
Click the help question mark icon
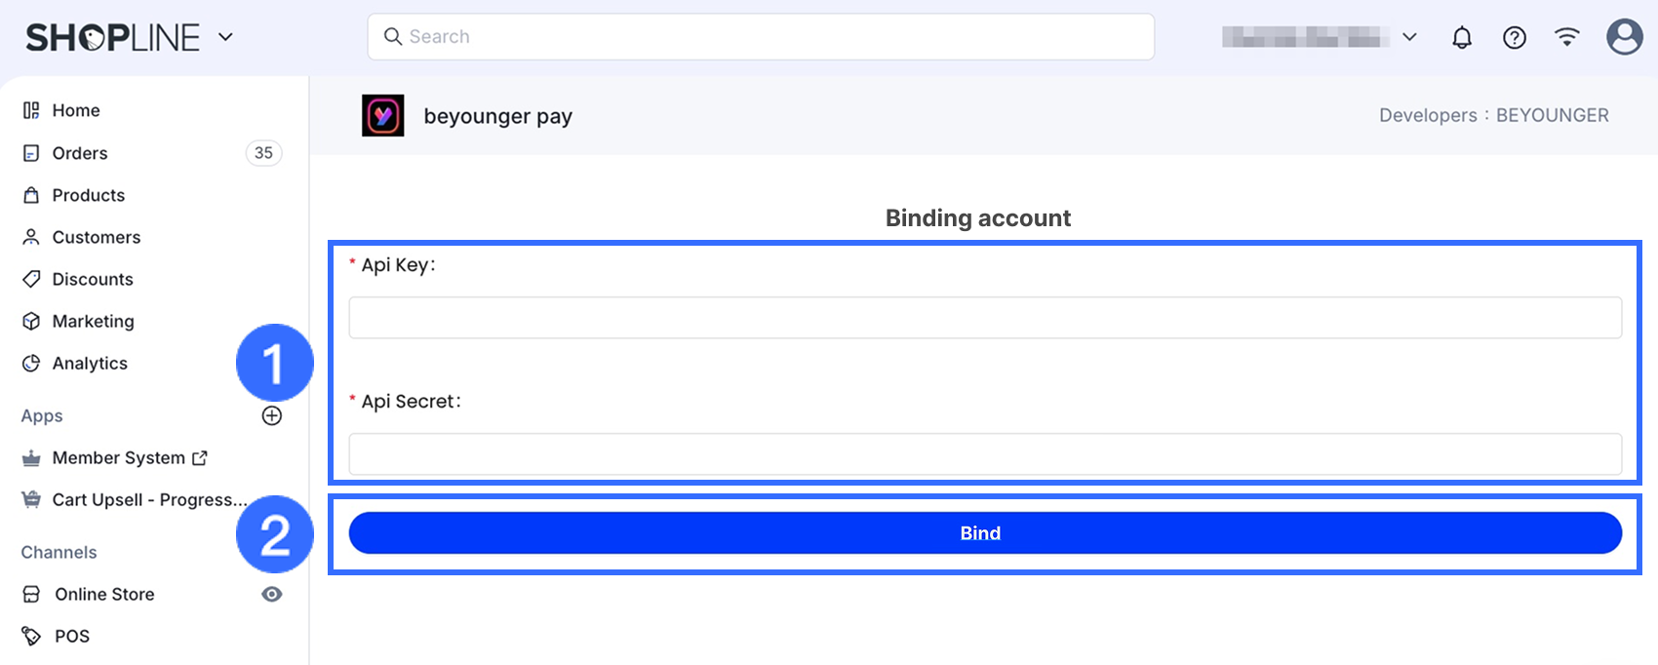coord(1515,37)
